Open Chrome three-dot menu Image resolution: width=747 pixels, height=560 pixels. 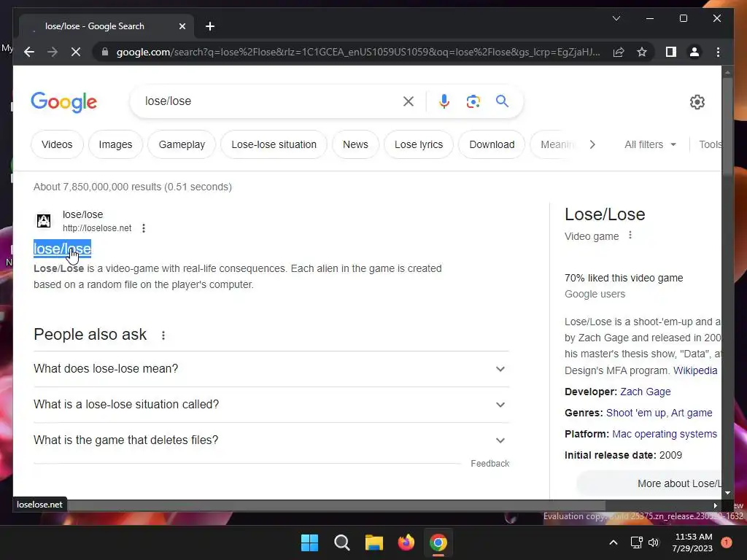(x=718, y=52)
